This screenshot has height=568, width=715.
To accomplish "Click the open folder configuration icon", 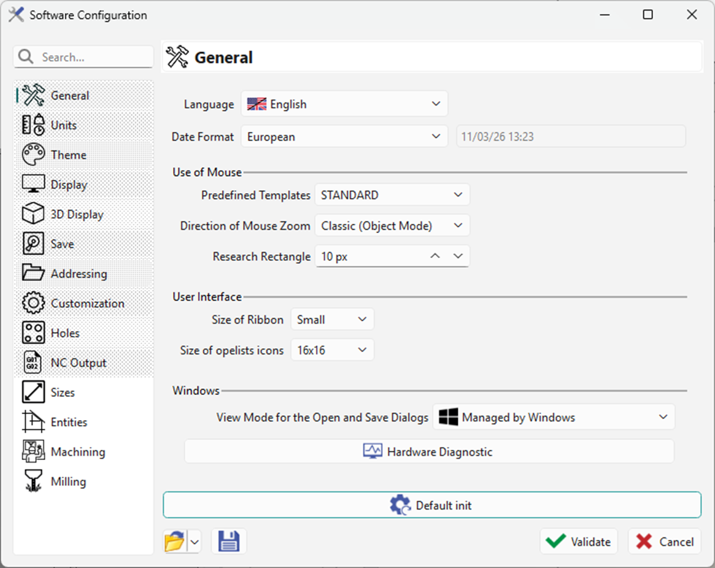I will 175,542.
